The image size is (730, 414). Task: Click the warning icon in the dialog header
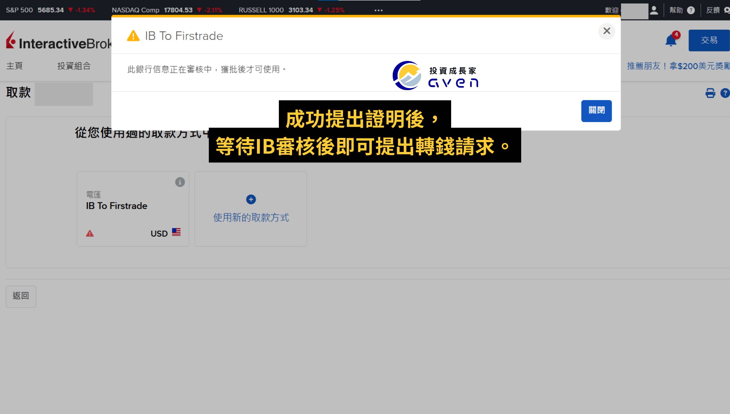(133, 36)
